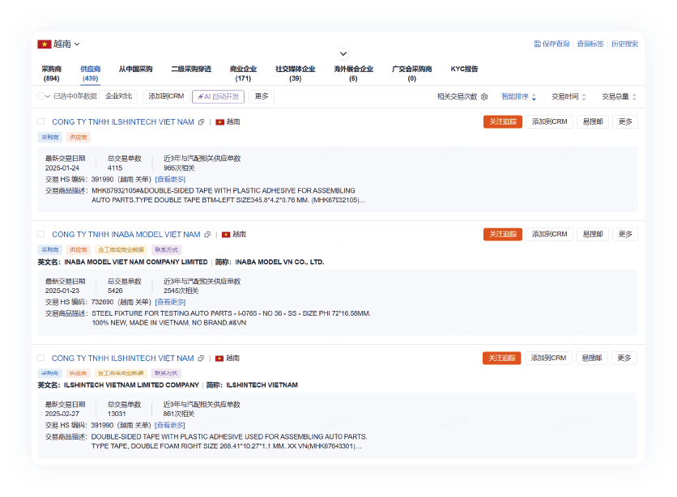Image resolution: width=677 pixels, height=497 pixels.
Task: Click sort arrows next to 交易总量
Action: click(x=634, y=96)
